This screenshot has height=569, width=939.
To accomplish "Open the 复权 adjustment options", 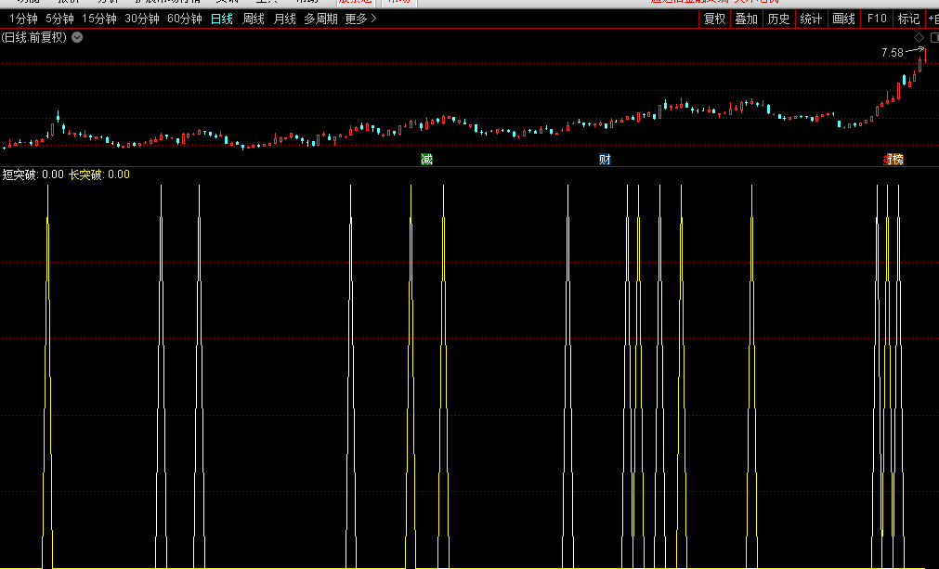I will 714,19.
